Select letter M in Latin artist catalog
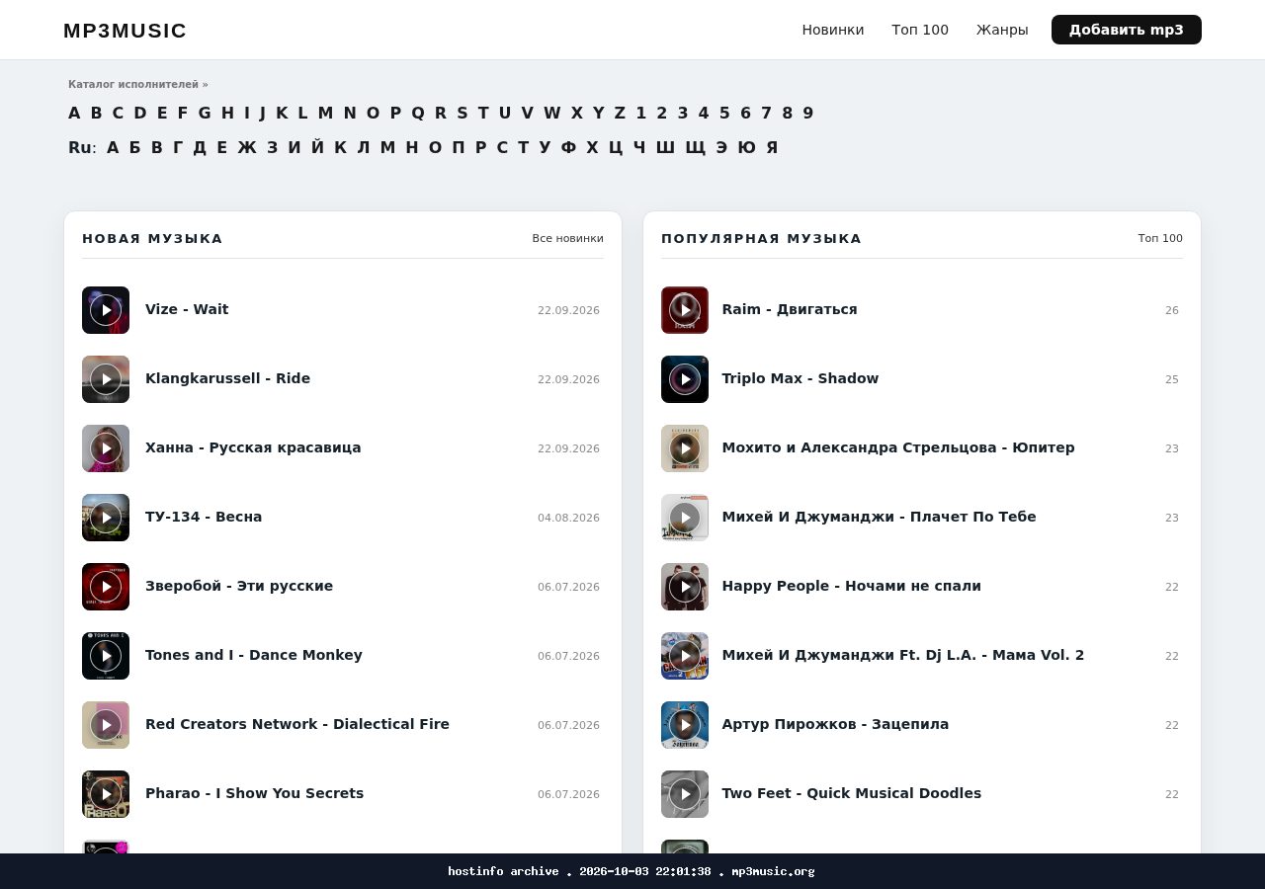The height and width of the screenshot is (889, 1265). [325, 113]
